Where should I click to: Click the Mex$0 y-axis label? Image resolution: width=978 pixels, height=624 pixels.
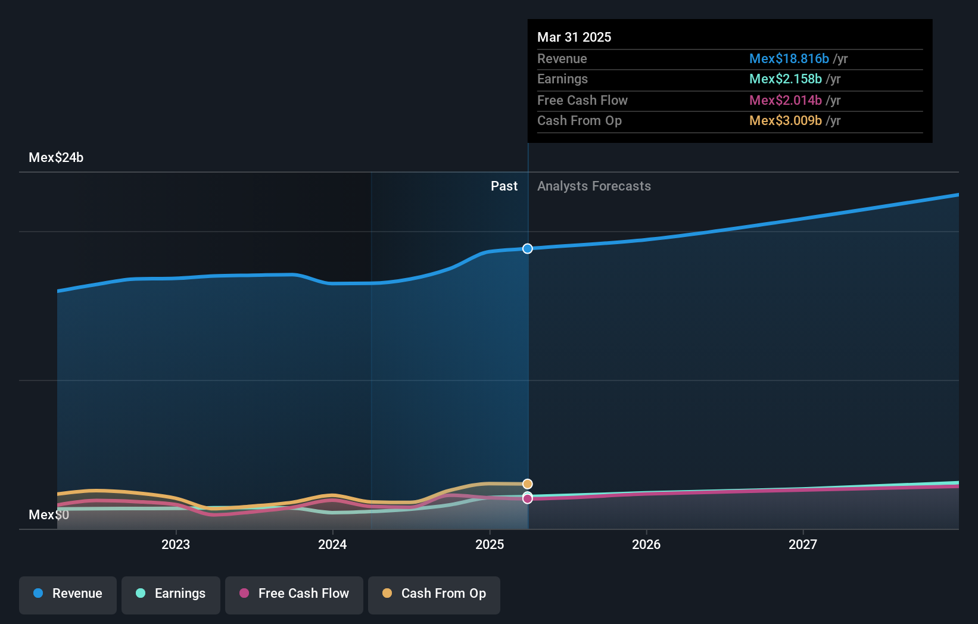49,514
